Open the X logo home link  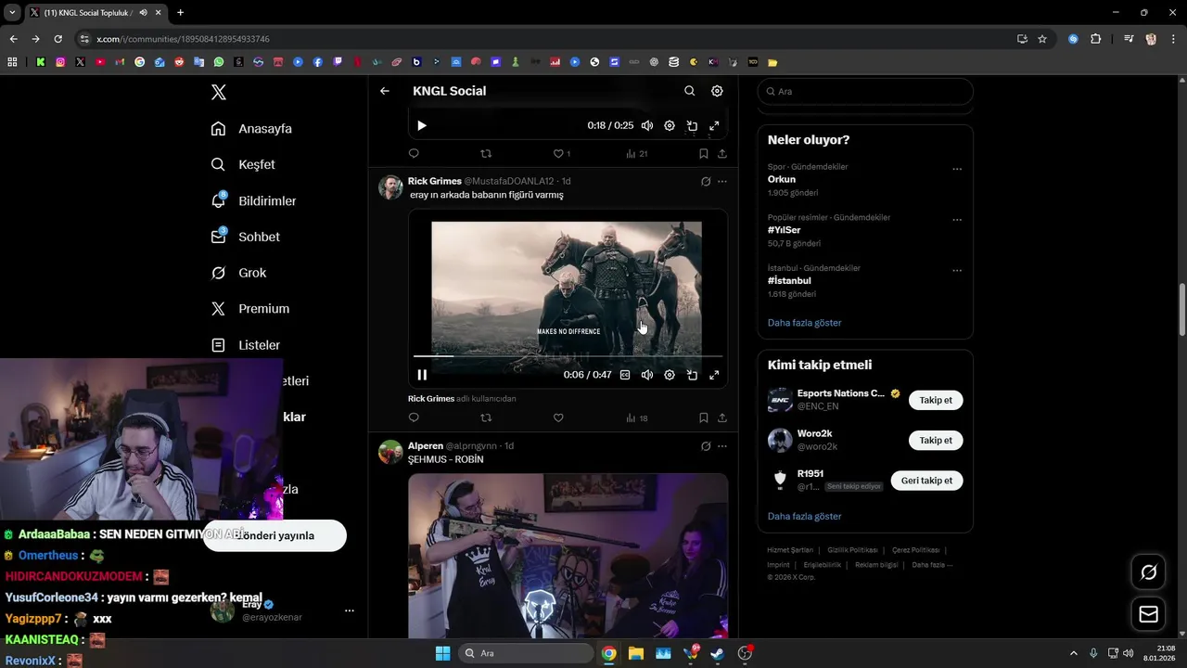click(x=218, y=92)
